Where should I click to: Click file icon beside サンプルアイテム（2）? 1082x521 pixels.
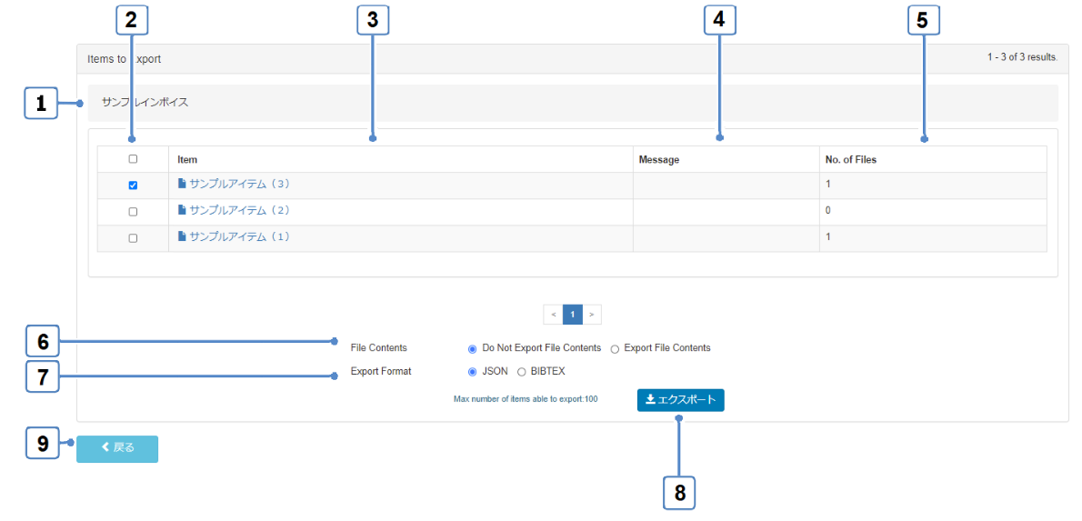coord(182,210)
